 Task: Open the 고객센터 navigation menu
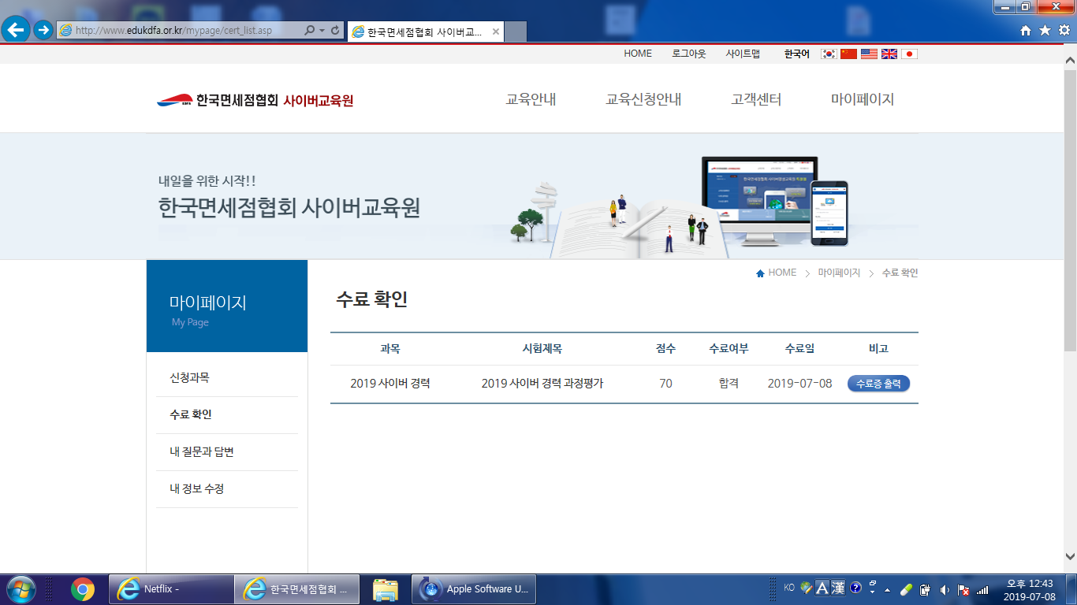pos(756,100)
